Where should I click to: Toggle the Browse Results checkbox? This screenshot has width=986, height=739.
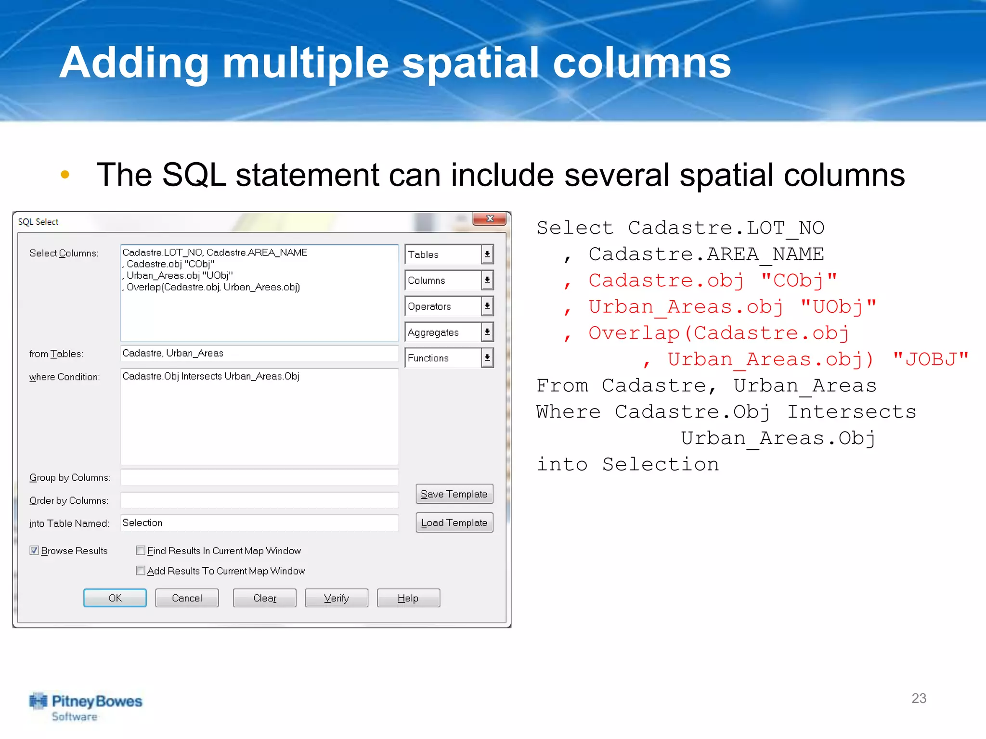point(34,550)
